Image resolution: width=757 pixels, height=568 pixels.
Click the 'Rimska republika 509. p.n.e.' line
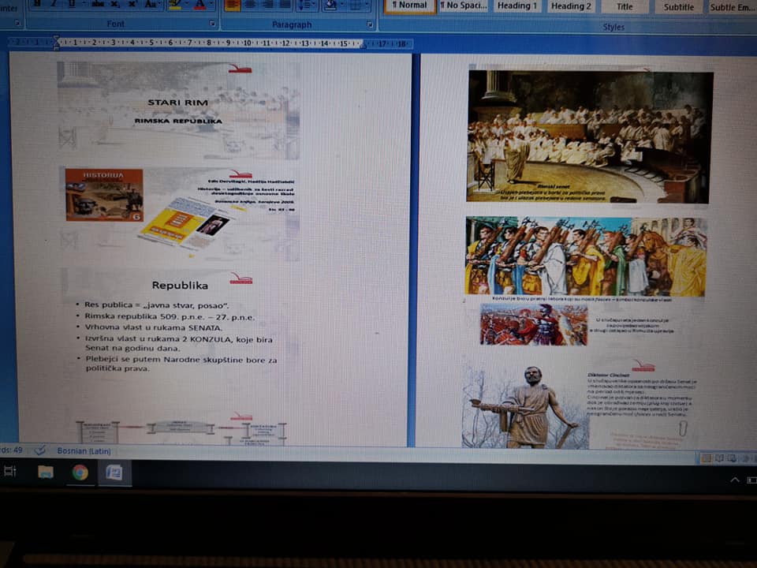169,317
